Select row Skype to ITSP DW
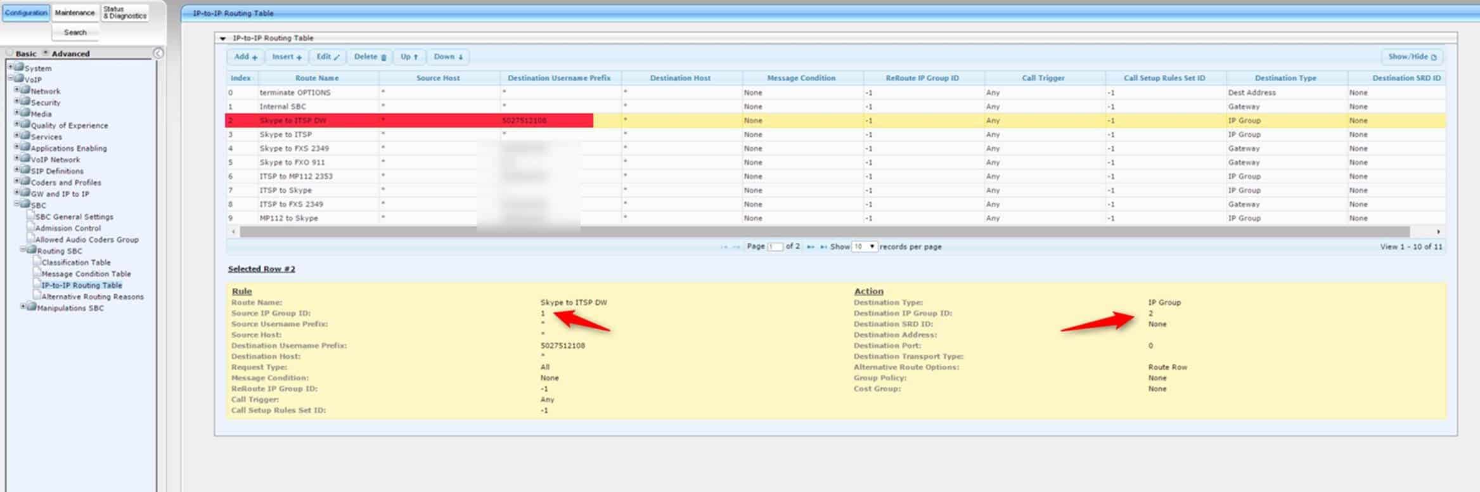 (835, 120)
